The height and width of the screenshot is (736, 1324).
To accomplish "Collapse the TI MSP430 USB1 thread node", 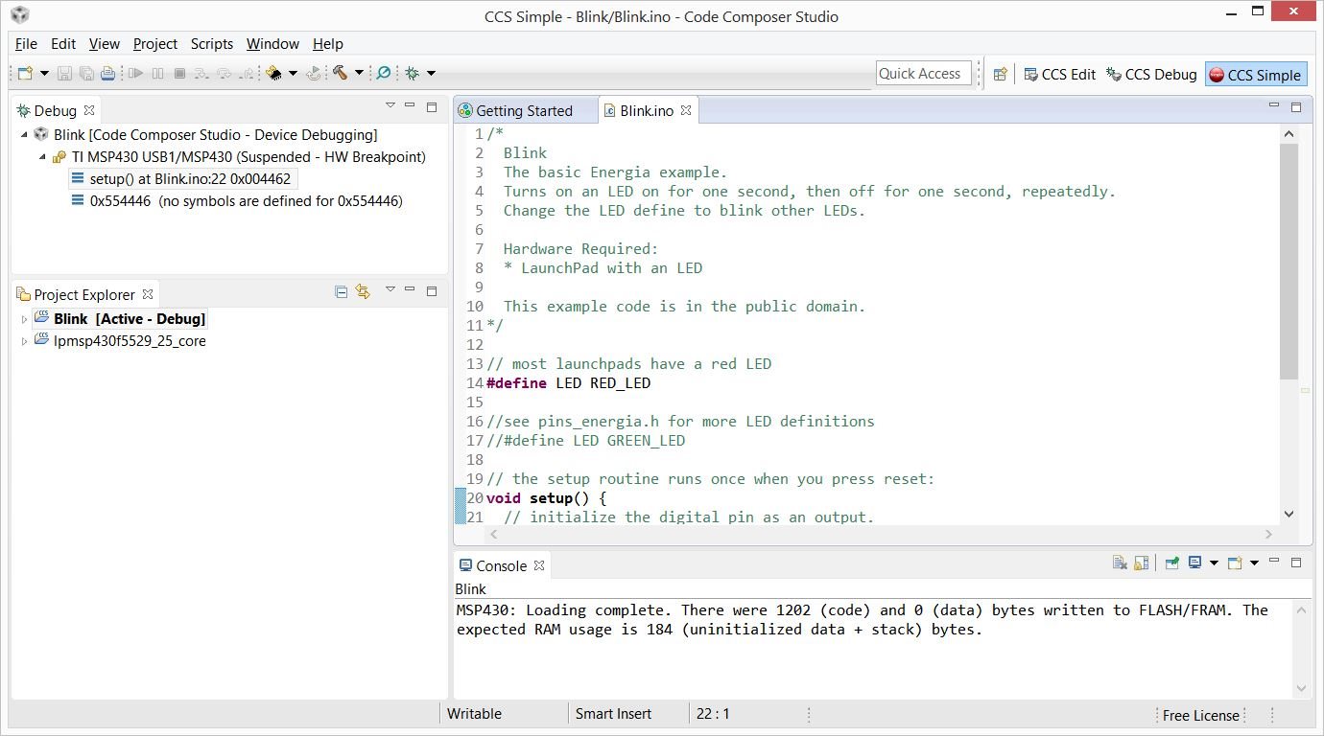I will point(42,157).
